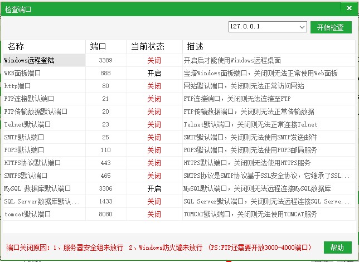
Task: Click the 关闭 status of the http端口 row
Action: pos(154,86)
